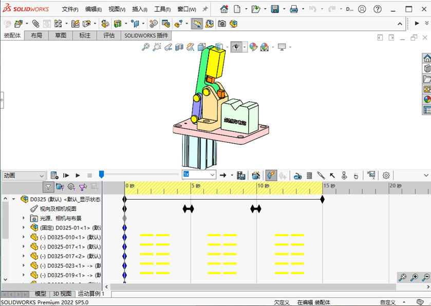The image size is (431, 306).
Task: Play the animation from start
Action: click(66, 175)
